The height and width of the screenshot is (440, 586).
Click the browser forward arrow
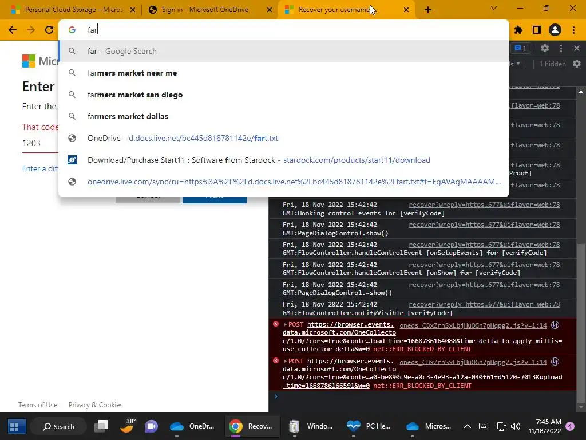pyautogui.click(x=31, y=30)
